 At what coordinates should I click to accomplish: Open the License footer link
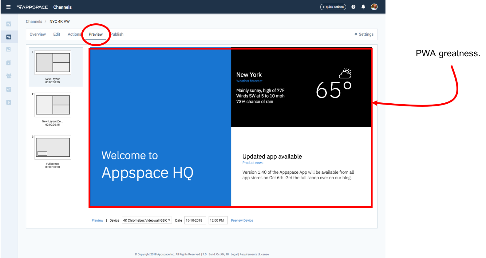pos(264,254)
